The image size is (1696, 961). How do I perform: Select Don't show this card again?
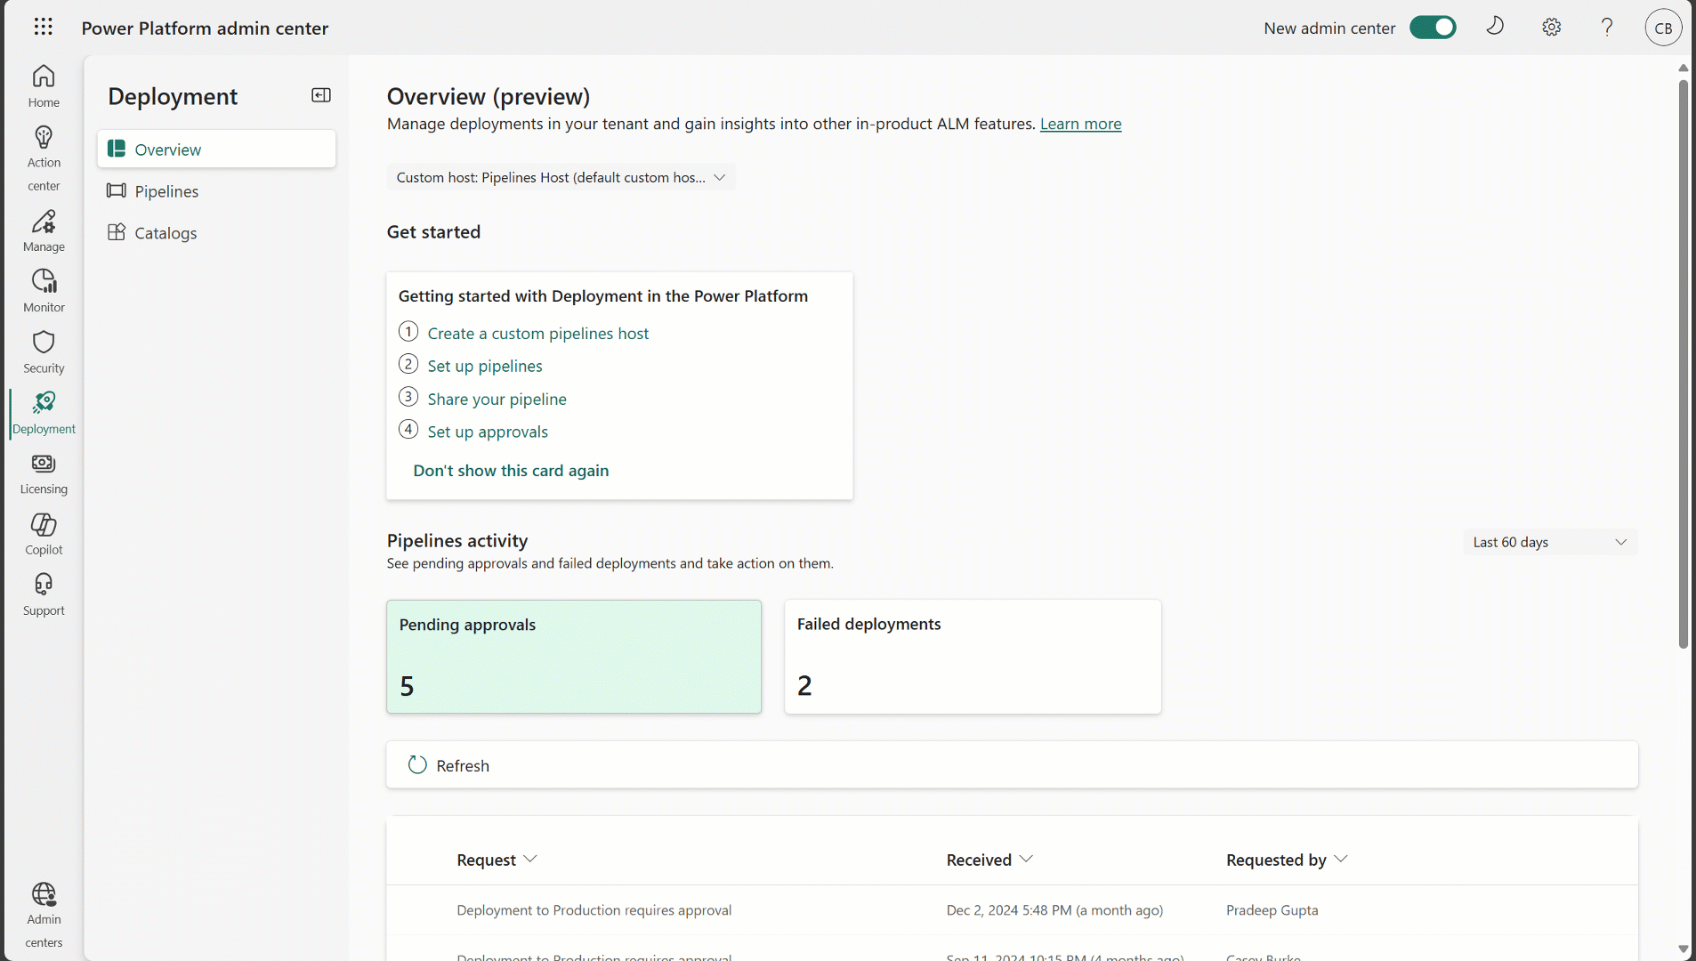(511, 470)
